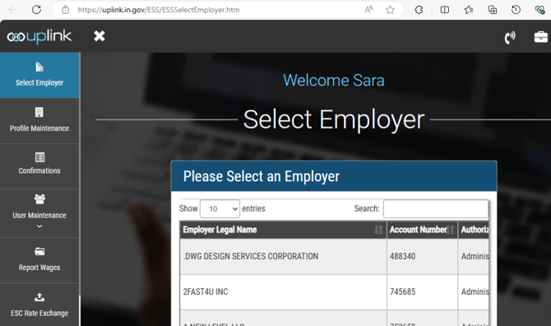The image size is (551, 326).
Task: Open Report Wages in sidebar
Action: tap(39, 260)
